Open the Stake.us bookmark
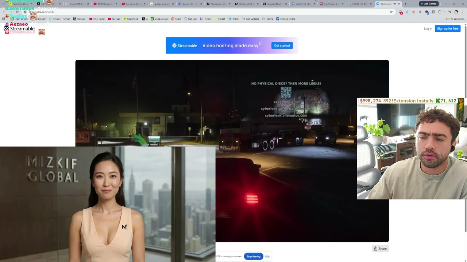 [x=79, y=19]
